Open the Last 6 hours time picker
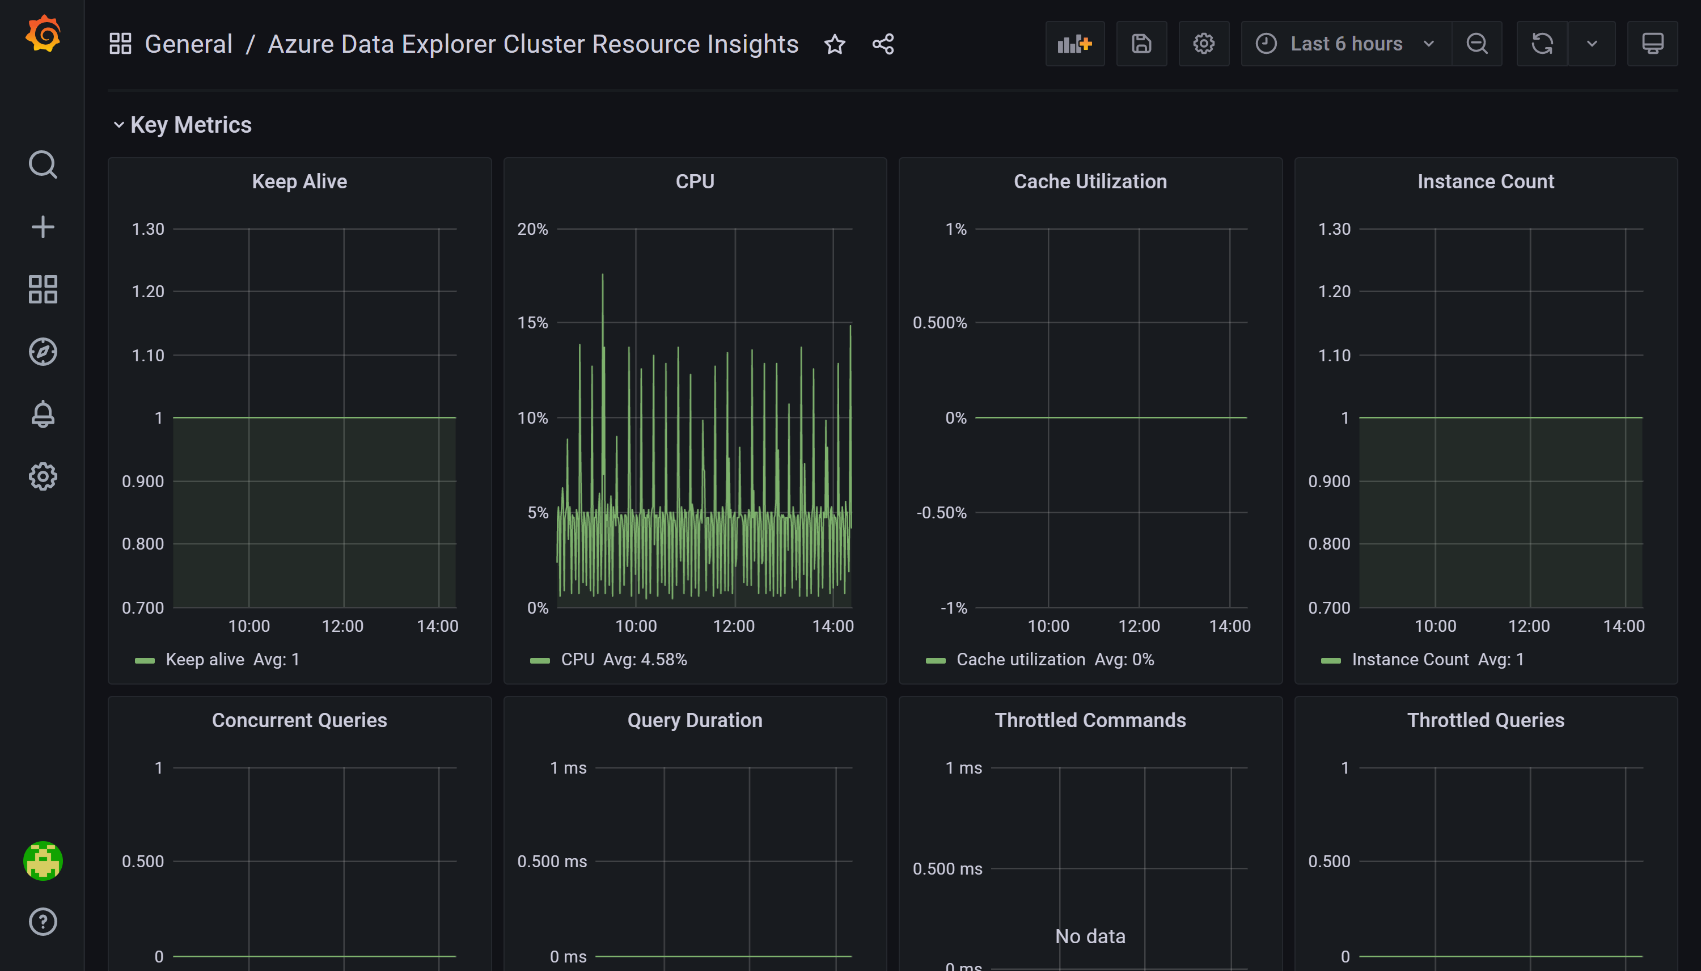Image resolution: width=1701 pixels, height=971 pixels. point(1345,44)
